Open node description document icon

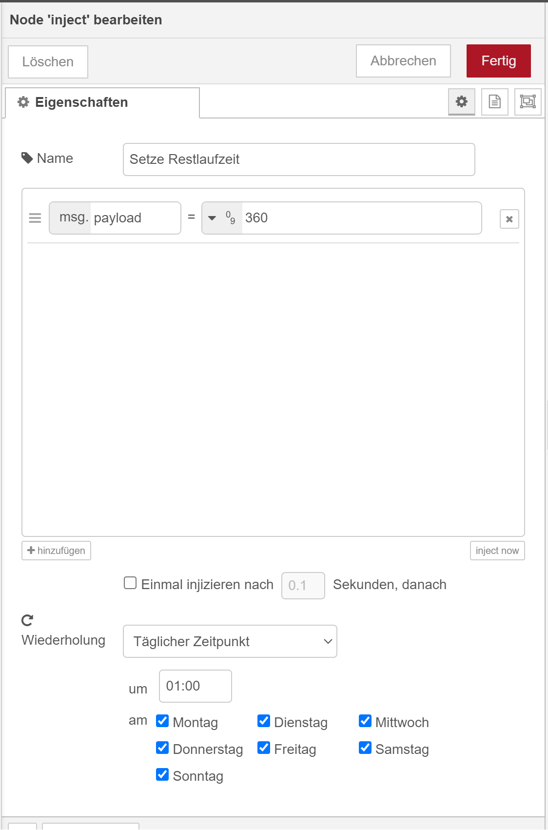tap(494, 101)
